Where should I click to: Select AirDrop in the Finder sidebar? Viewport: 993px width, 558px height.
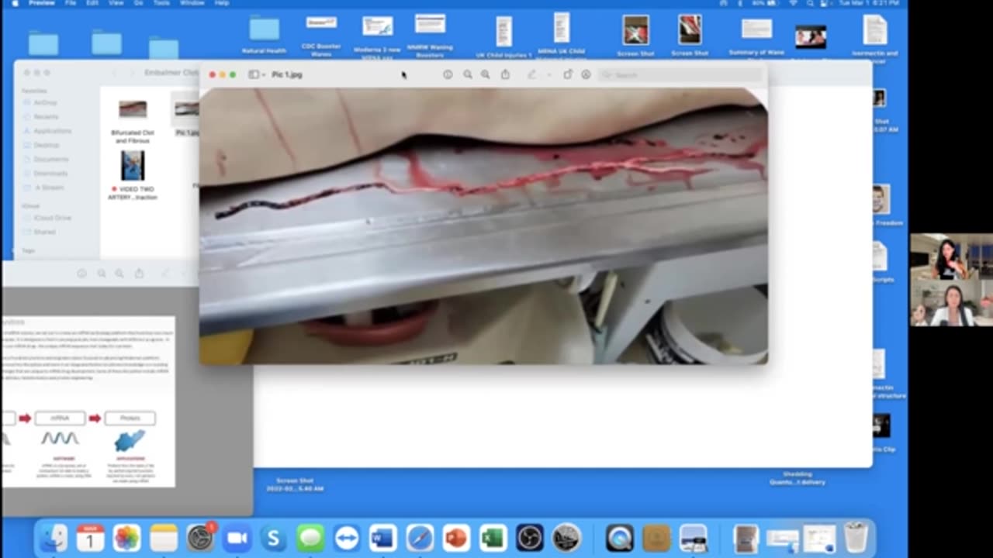click(x=45, y=102)
